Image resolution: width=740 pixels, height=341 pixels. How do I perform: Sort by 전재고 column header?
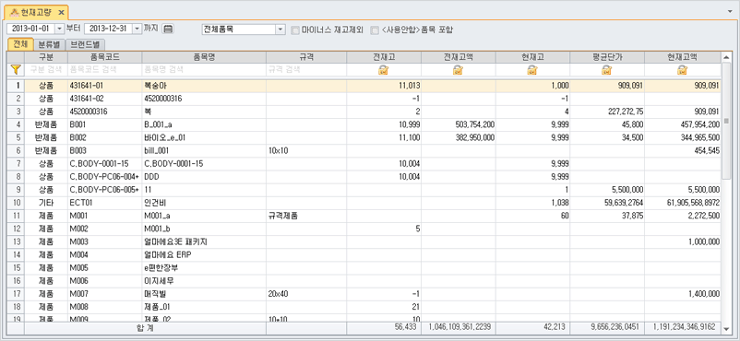383,57
